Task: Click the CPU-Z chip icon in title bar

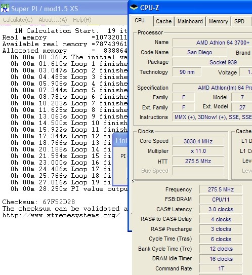Action: [134, 8]
